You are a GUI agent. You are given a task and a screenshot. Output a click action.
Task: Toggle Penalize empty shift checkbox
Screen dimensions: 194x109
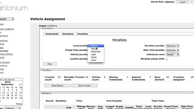point(167,59)
